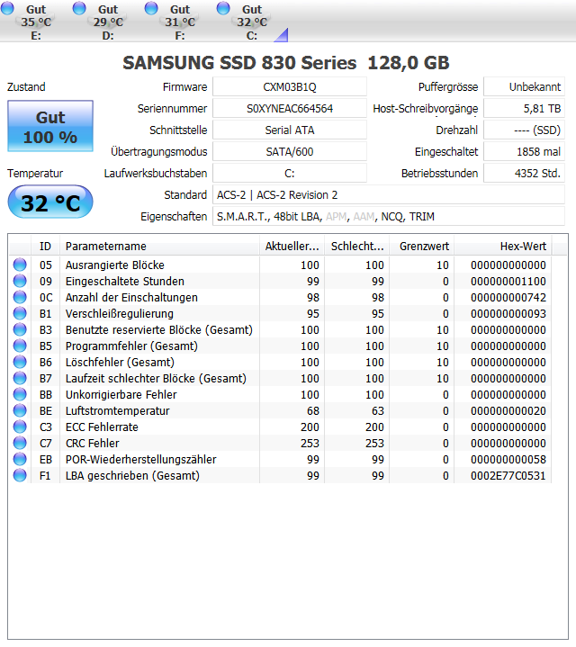Image resolution: width=576 pixels, height=647 pixels.
Task: Click the 32 °C temperature indicator
Action: [x=50, y=202]
